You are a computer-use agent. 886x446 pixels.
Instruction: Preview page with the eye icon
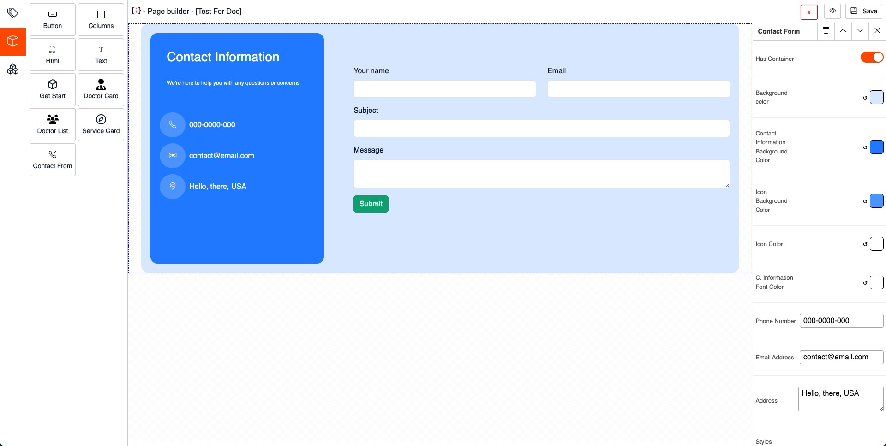(832, 11)
